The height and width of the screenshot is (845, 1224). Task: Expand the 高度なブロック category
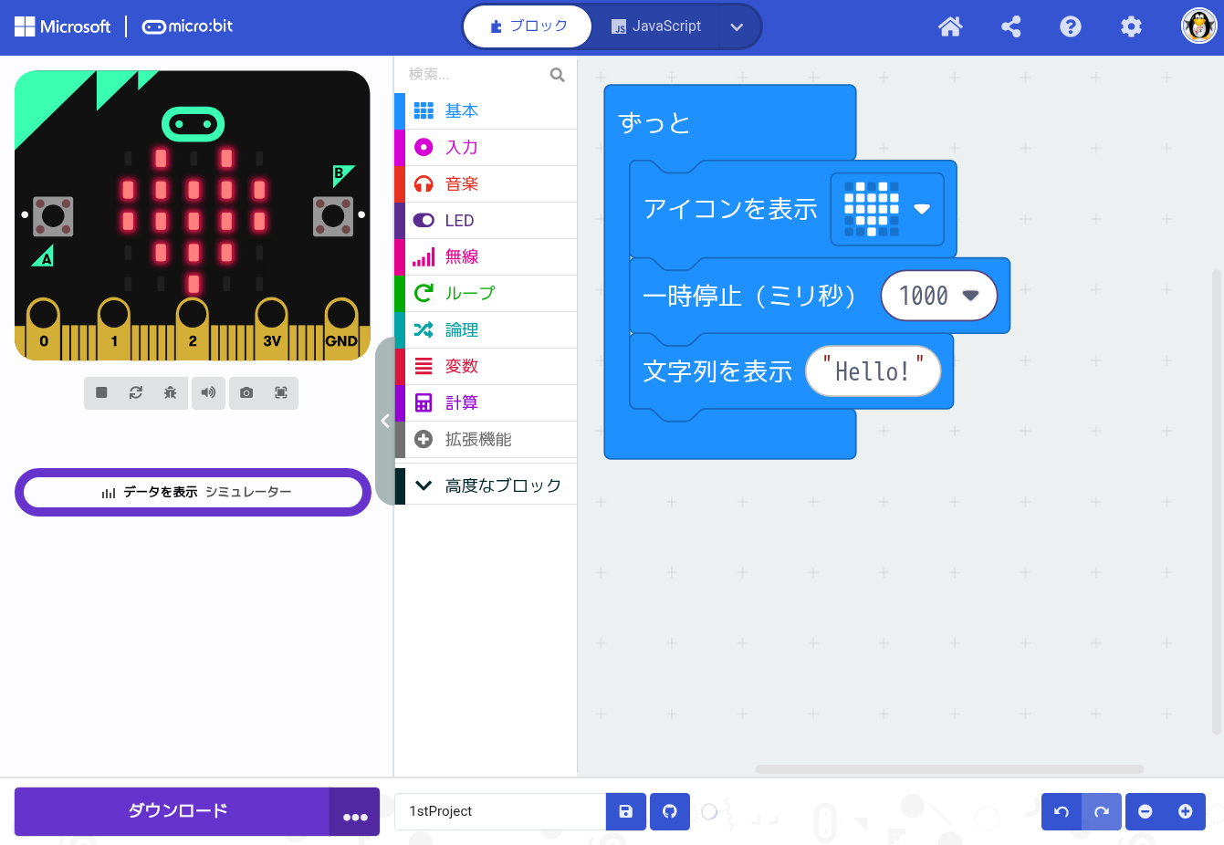pyautogui.click(x=502, y=485)
